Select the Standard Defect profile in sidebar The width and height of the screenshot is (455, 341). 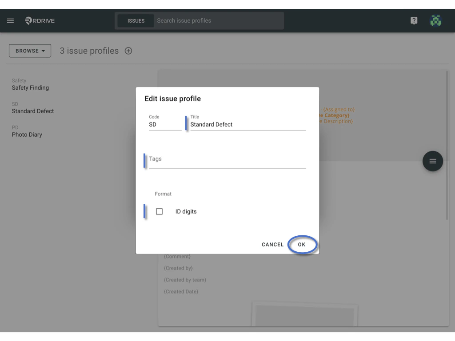tap(33, 111)
